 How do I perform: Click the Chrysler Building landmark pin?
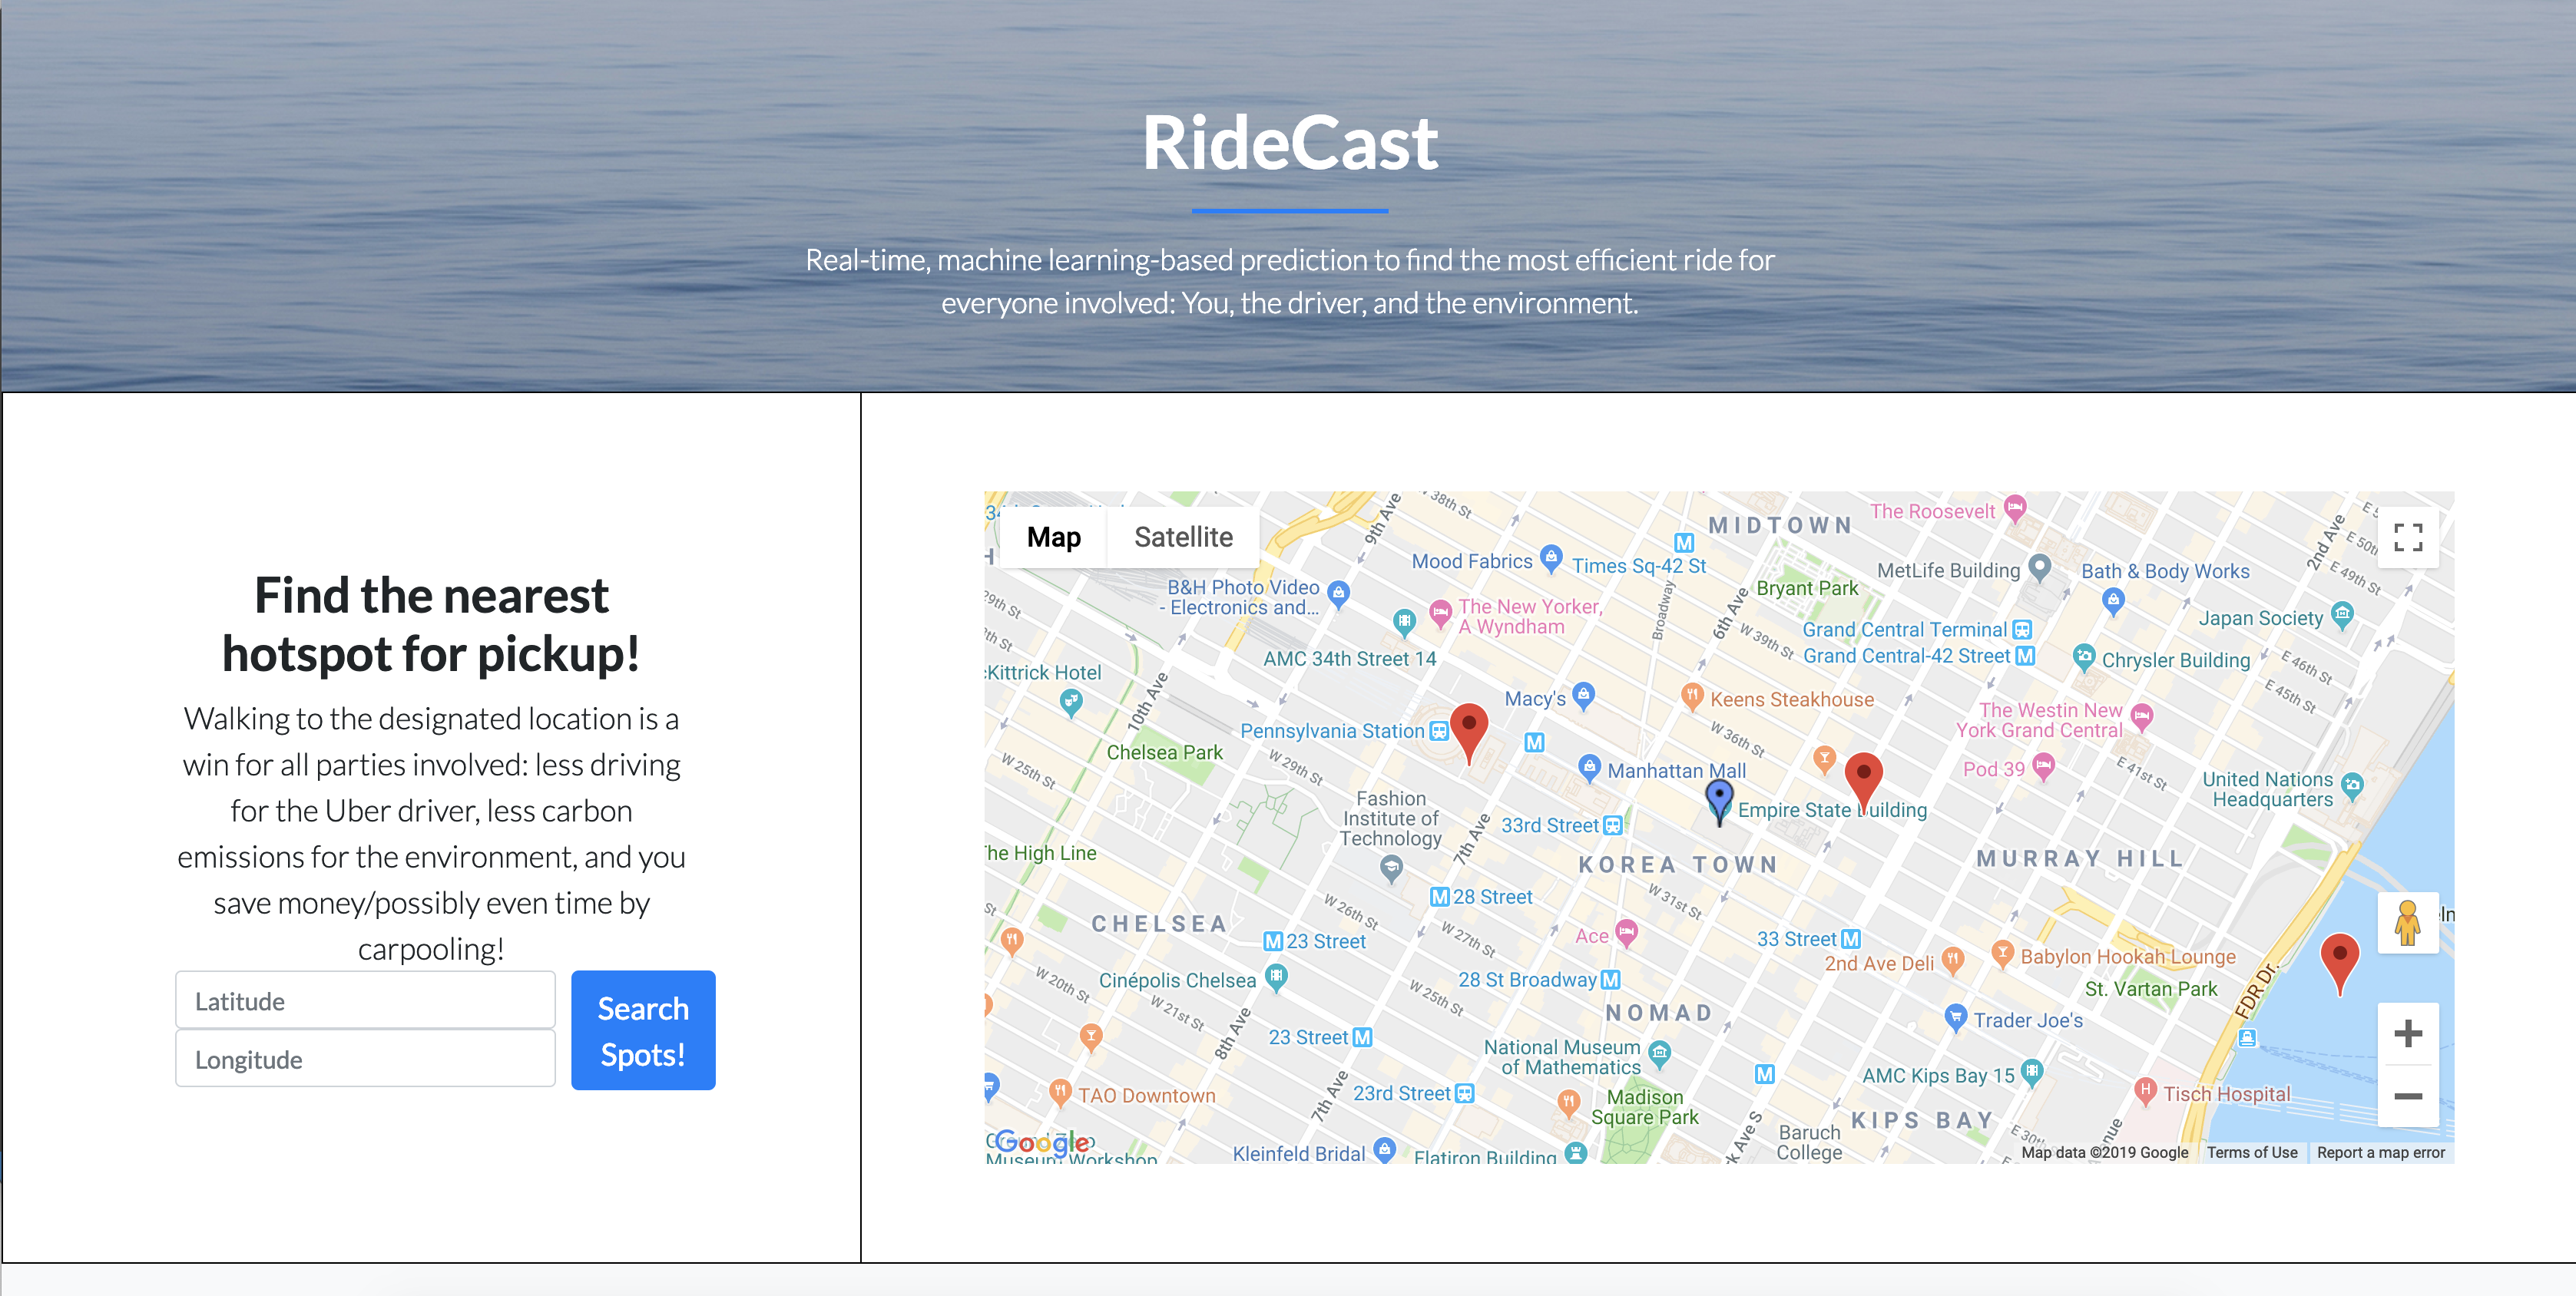click(2083, 657)
